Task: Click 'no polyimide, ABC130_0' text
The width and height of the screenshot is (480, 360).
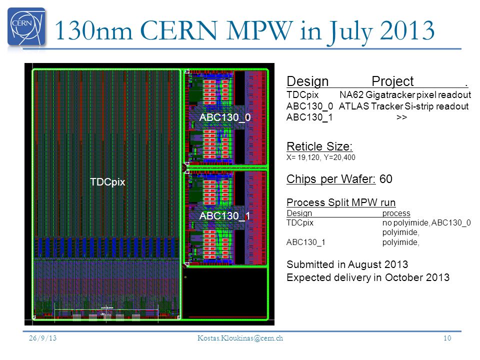Action: click(x=426, y=222)
